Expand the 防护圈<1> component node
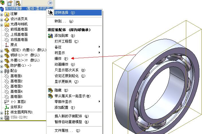The height and width of the screenshot is (134, 208). (x=1, y=66)
